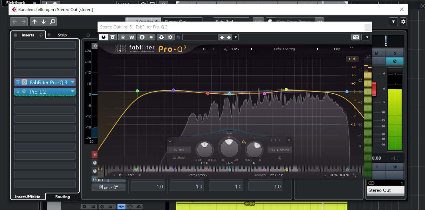Open the Routing tab
Screen dimensions: 425x210
tap(62, 197)
